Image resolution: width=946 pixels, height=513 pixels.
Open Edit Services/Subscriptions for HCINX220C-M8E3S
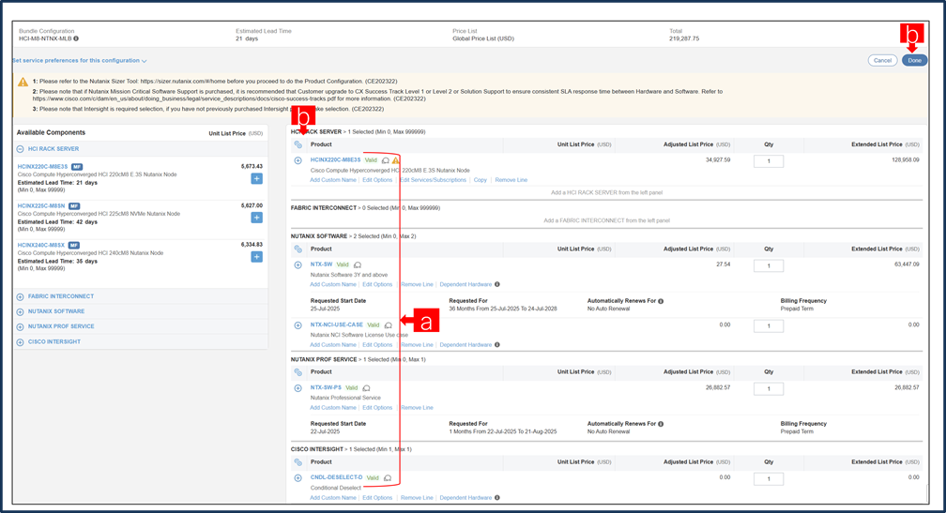coord(434,180)
